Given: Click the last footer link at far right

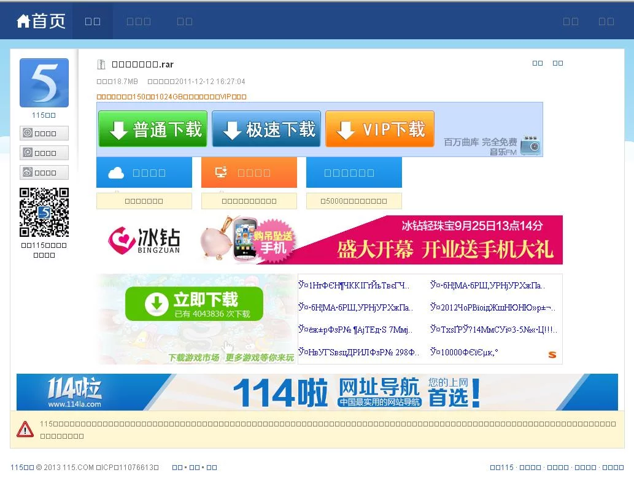Looking at the screenshot, I should point(613,468).
